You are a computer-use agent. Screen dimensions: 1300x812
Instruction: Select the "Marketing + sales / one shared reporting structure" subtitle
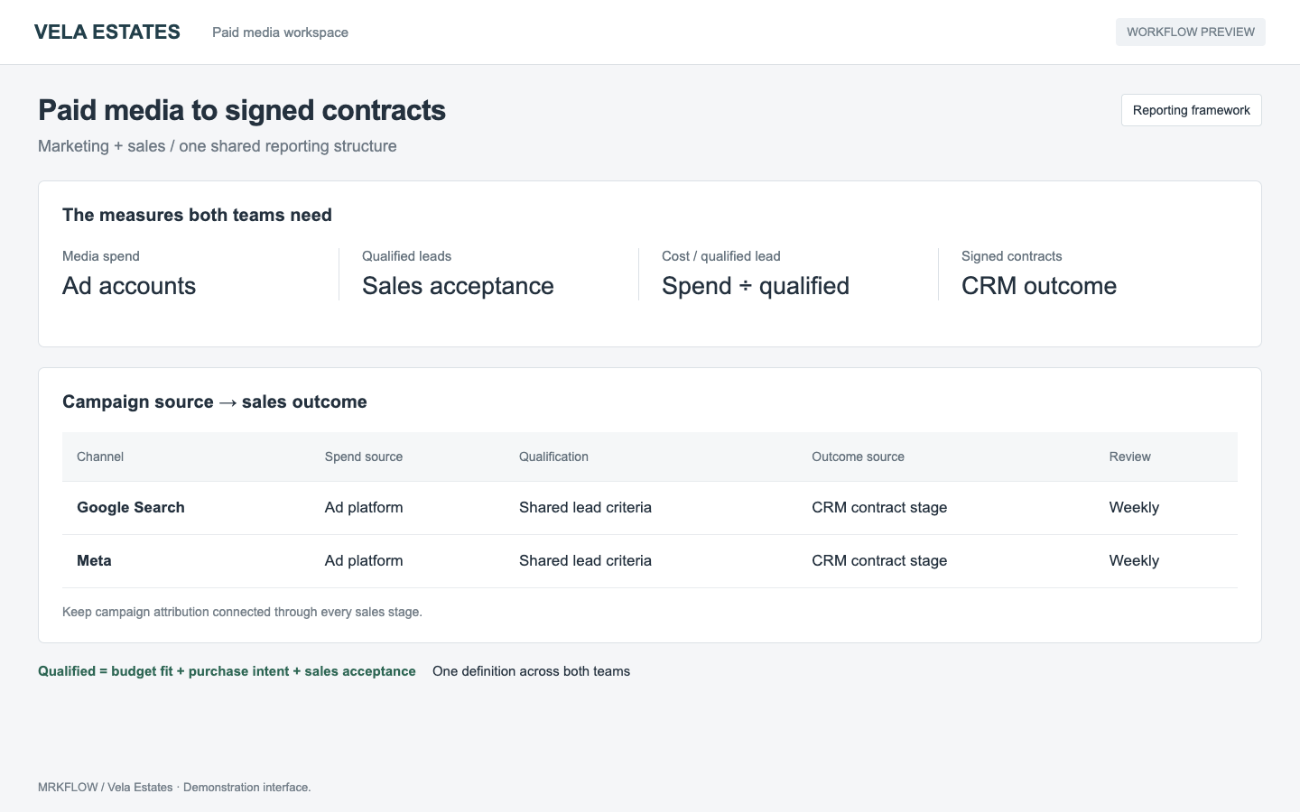coord(218,146)
